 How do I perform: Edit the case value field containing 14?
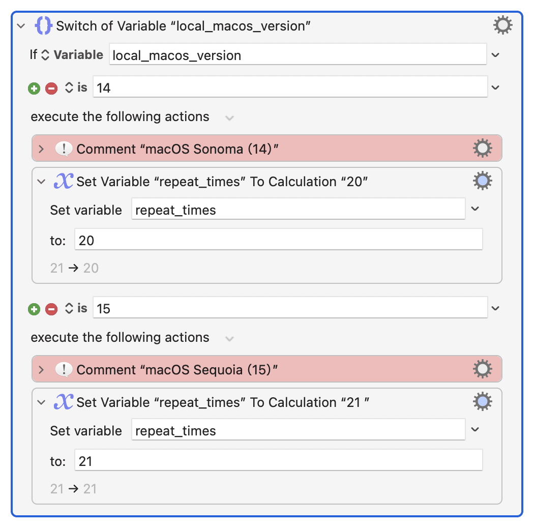click(290, 87)
